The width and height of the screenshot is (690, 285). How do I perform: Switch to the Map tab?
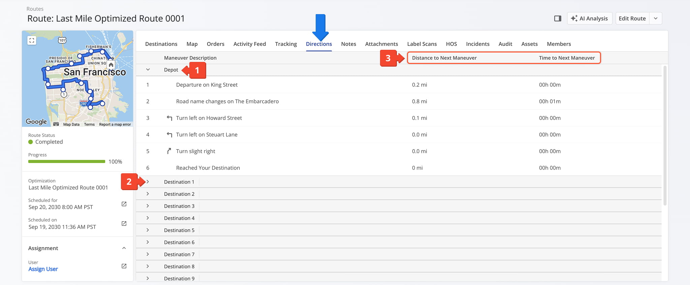click(192, 44)
